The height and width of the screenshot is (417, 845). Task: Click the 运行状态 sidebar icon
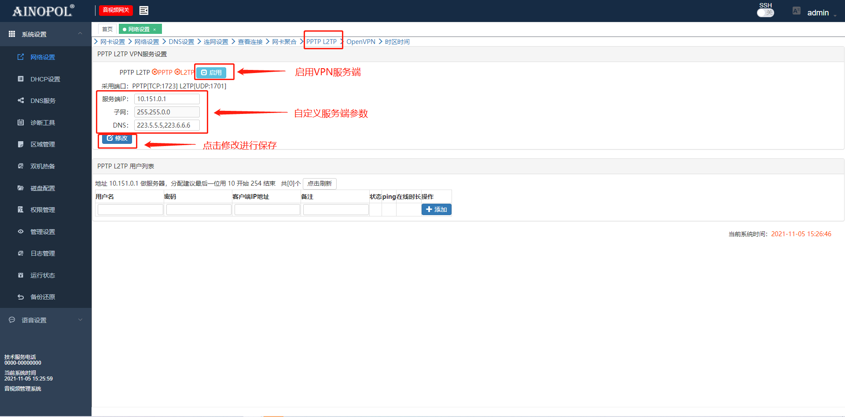[21, 275]
